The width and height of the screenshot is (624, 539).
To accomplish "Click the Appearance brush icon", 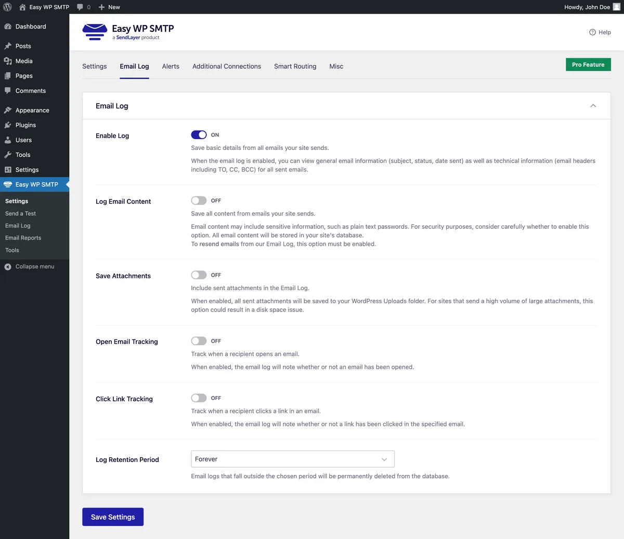I will click(8, 110).
